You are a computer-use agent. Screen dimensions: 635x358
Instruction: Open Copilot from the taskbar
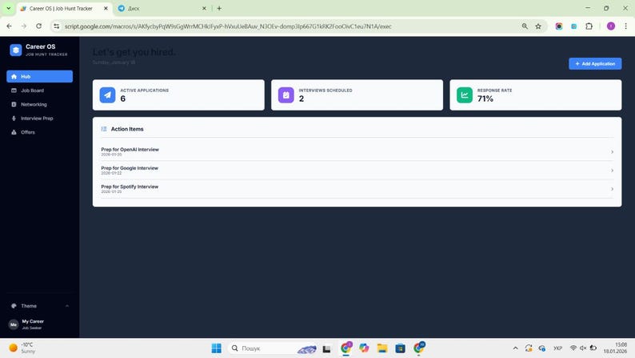pos(364,348)
